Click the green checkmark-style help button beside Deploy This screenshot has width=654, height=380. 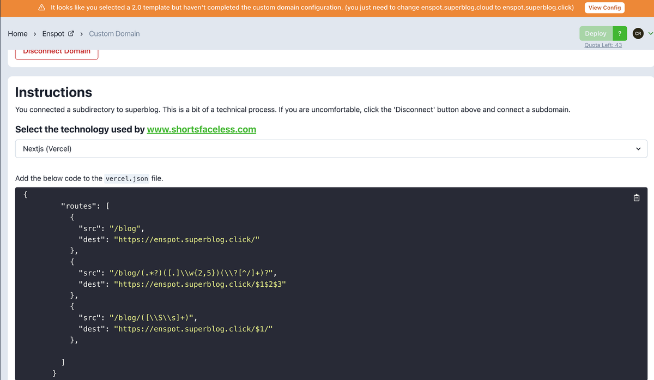pos(619,33)
